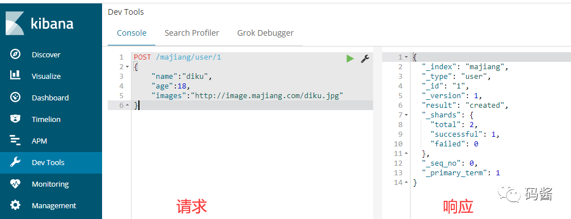Click the "_index": "majiang" response line

464,67
